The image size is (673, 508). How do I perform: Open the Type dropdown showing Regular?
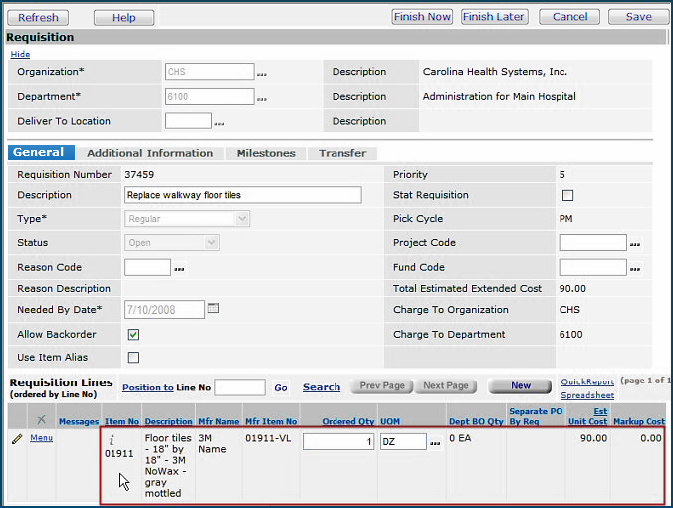click(187, 219)
